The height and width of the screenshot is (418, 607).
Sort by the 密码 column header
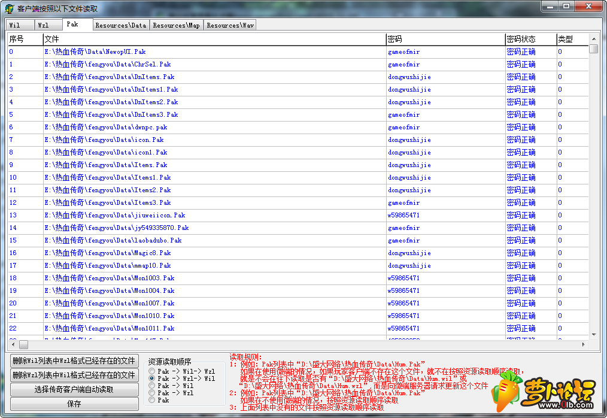[x=446, y=39]
